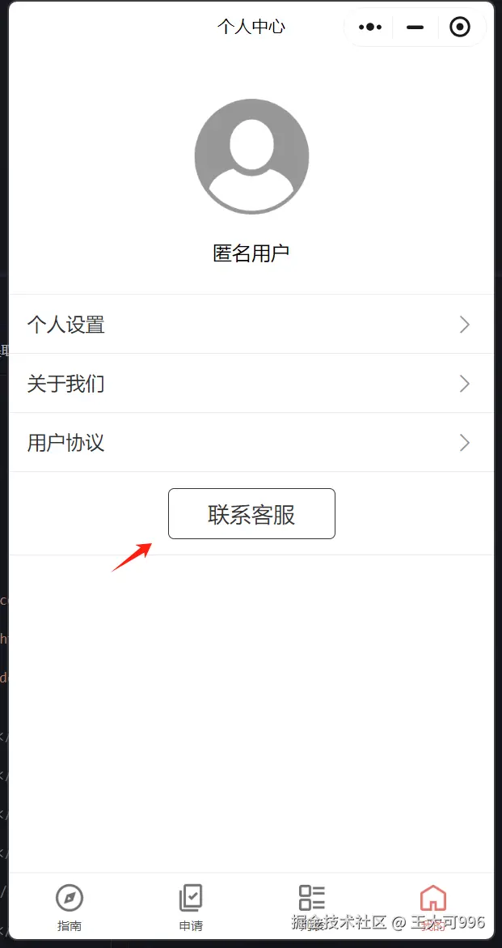Click the 掘金技术社区 watermark text

coord(339,923)
